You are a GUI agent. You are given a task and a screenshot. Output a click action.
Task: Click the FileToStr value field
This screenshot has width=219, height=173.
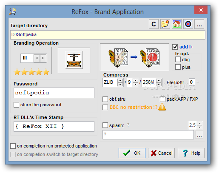(192, 82)
